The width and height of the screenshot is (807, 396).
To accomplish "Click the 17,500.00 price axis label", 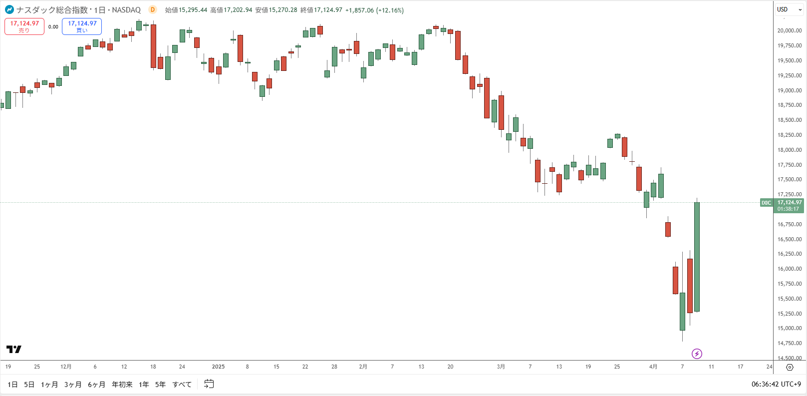I will point(790,179).
